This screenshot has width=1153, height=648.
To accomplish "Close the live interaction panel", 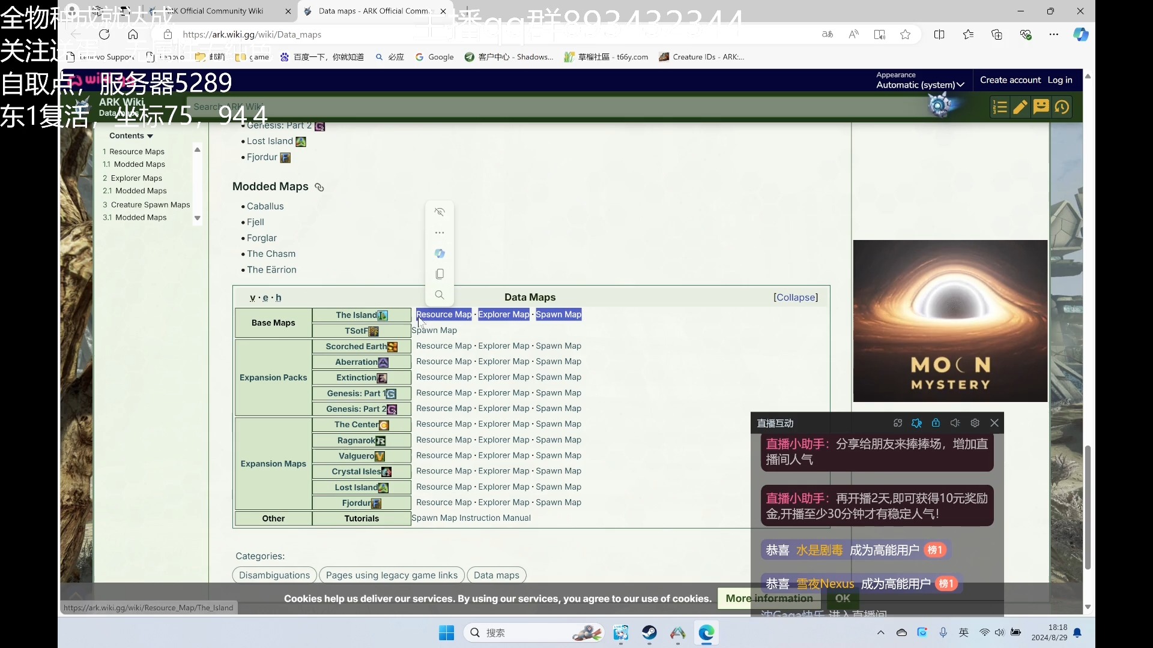I will tap(994, 423).
